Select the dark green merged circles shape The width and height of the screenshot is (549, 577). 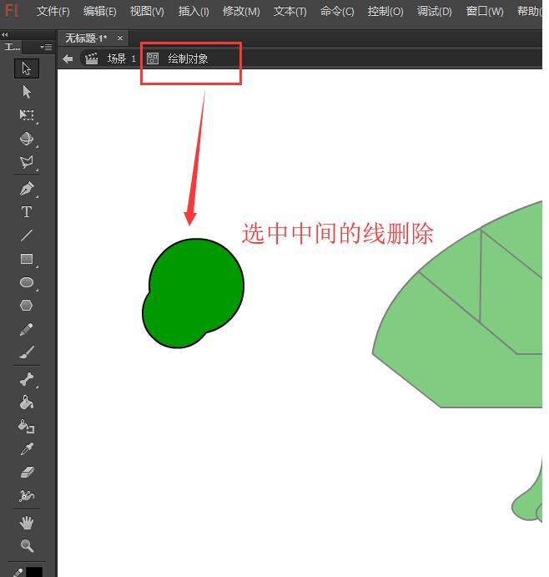[x=193, y=293]
